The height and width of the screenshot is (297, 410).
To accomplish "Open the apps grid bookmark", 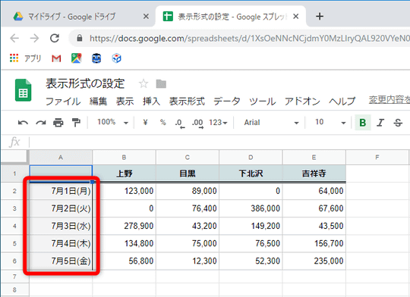I will click(x=14, y=58).
